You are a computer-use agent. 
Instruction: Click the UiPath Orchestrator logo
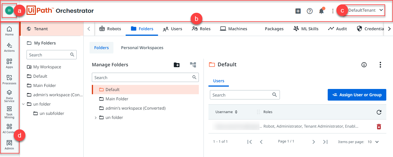coord(60,11)
